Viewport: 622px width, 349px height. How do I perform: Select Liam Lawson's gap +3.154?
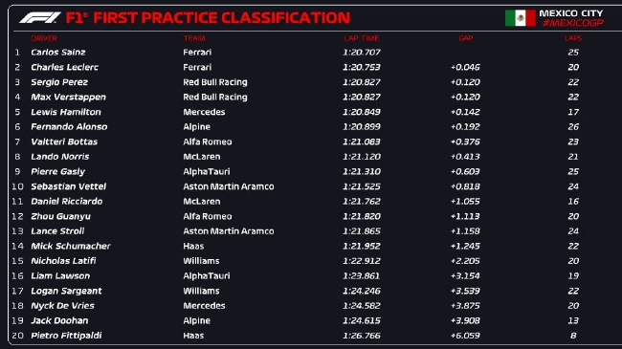(465, 275)
